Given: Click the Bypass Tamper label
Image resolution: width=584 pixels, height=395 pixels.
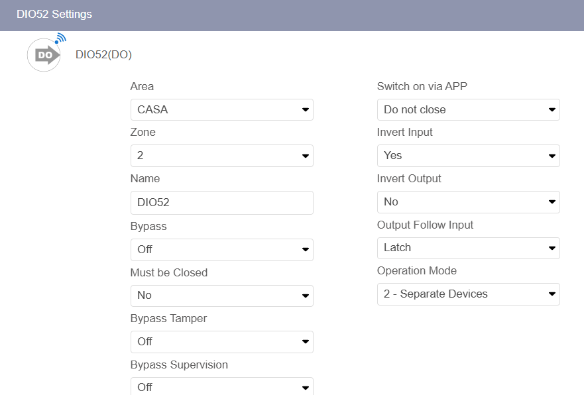Looking at the screenshot, I should click(x=168, y=318).
